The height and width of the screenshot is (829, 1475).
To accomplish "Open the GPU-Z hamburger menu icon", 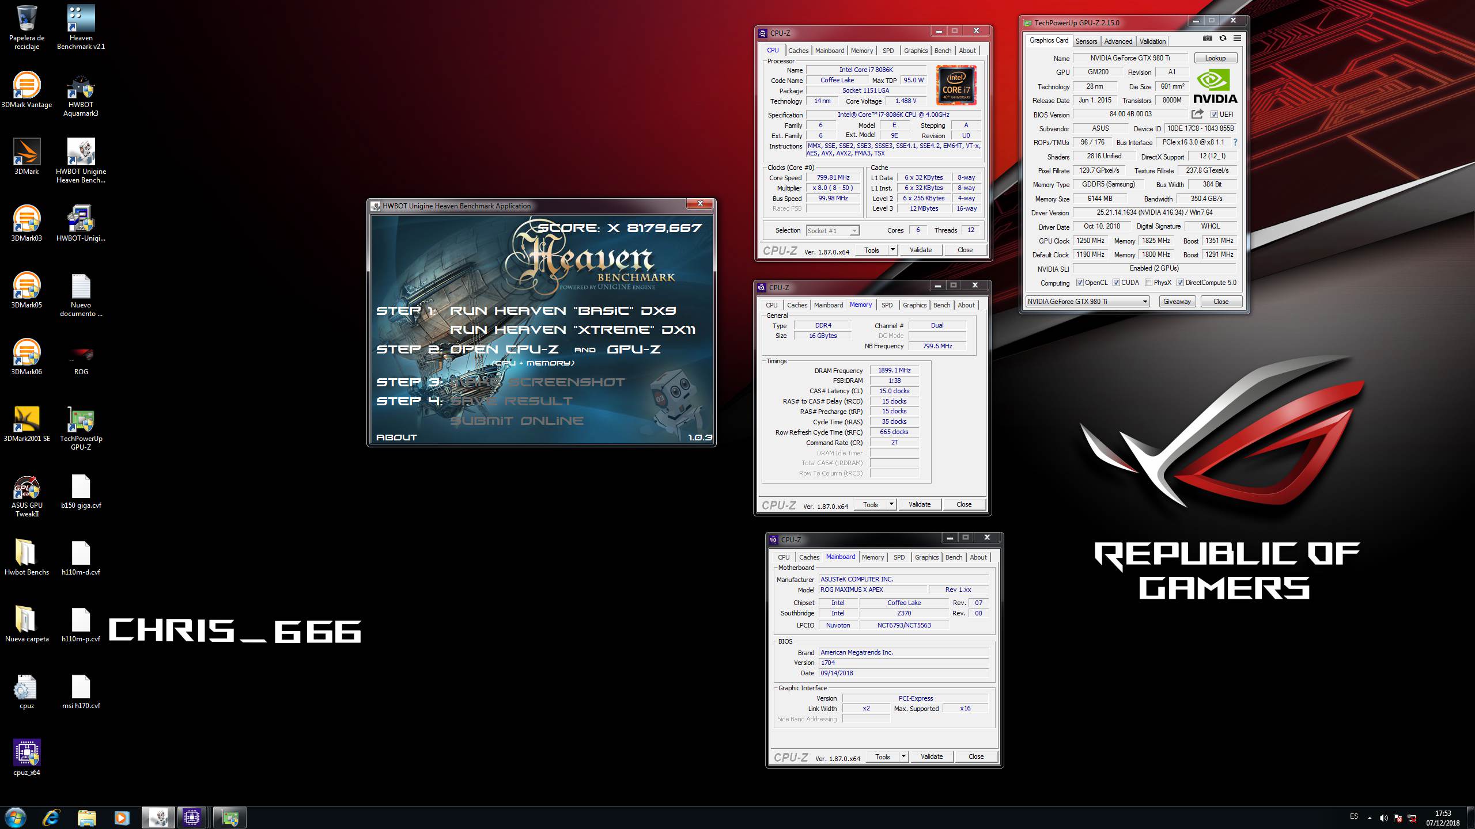I will tap(1237, 39).
